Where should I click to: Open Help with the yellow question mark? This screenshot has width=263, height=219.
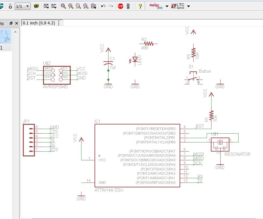coord(140,7)
